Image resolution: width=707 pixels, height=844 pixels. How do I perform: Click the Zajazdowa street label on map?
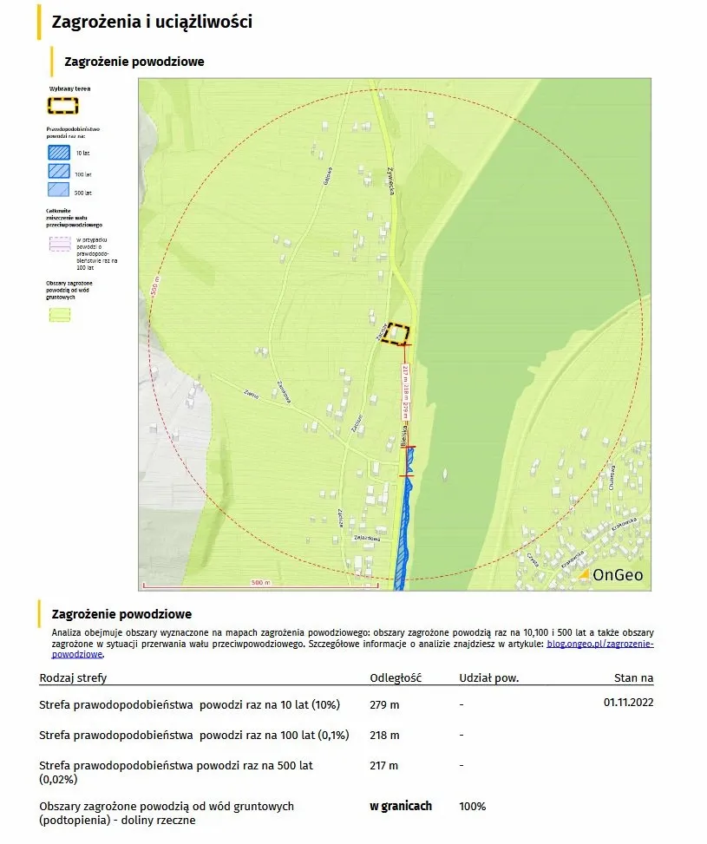click(x=367, y=538)
